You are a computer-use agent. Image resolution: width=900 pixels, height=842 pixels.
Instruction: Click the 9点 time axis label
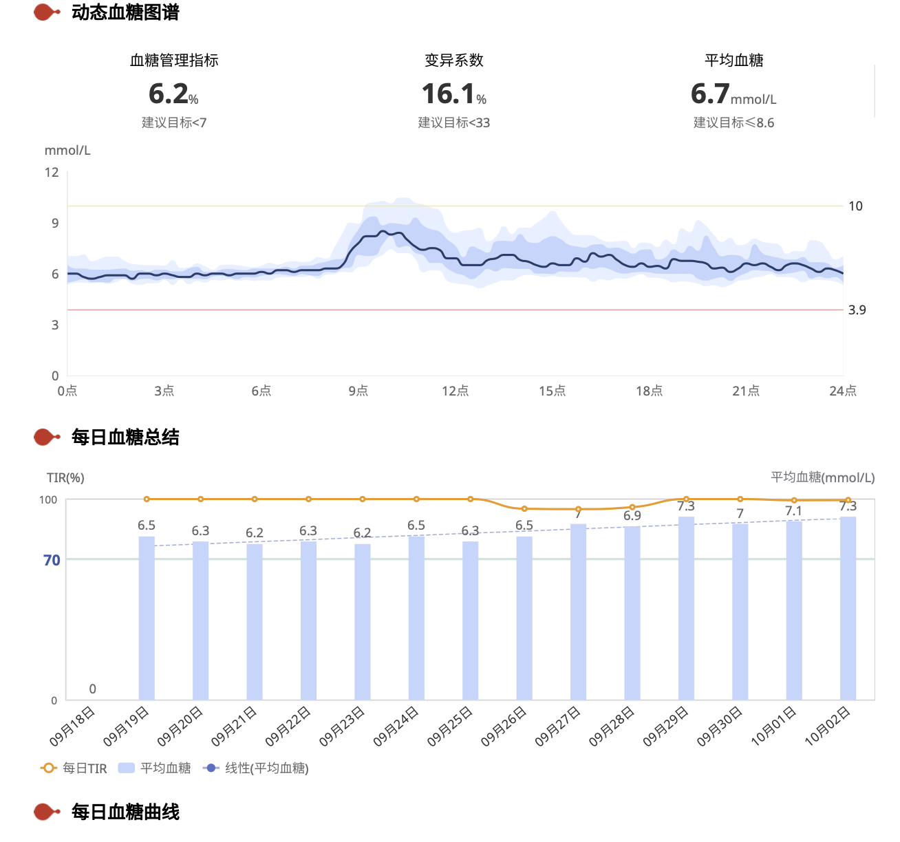[358, 391]
